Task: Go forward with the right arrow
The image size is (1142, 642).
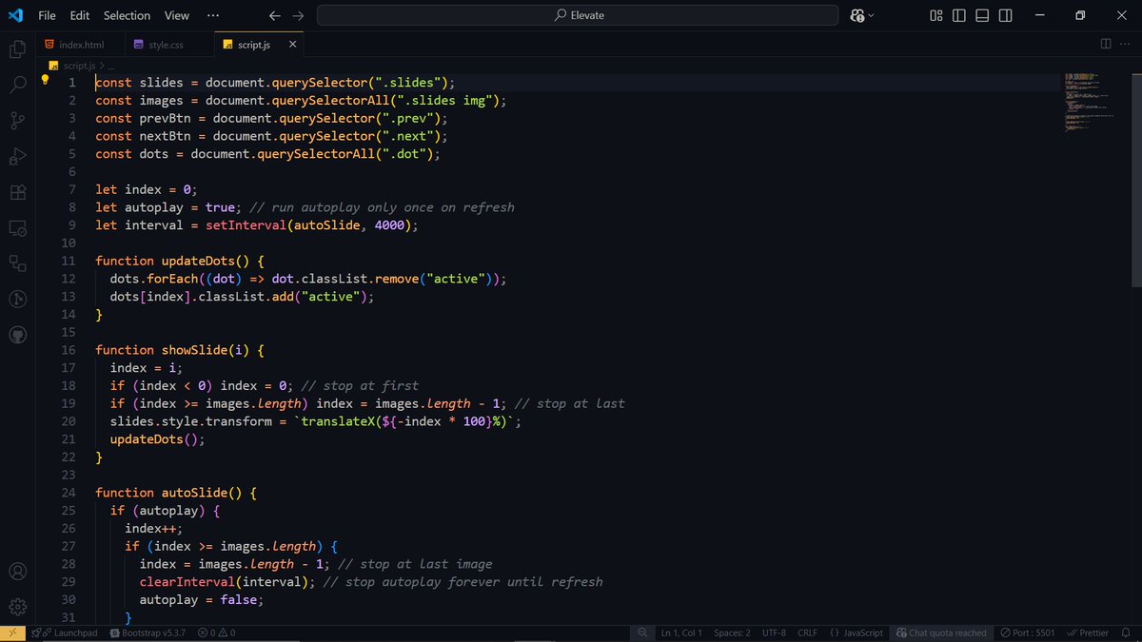Action: coord(299,15)
